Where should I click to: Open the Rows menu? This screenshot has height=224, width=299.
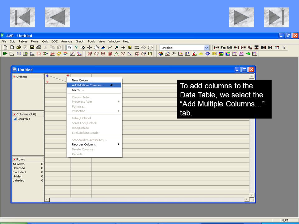pyautogui.click(x=35, y=41)
